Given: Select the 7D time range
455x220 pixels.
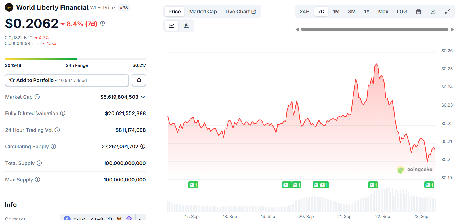Looking at the screenshot, I should (321, 12).
